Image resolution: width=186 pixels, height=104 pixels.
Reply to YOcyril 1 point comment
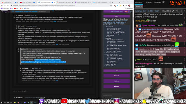coord(57,81)
